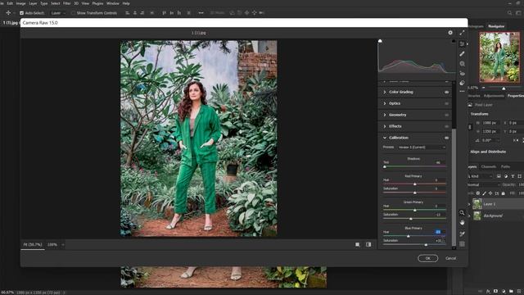Image resolution: width=524 pixels, height=295 pixels.
Task: Expand the Geometry section
Action: 385,115
